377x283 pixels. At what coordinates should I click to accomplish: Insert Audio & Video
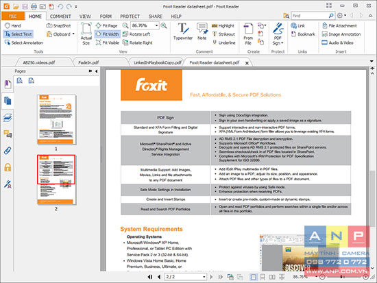(337, 42)
